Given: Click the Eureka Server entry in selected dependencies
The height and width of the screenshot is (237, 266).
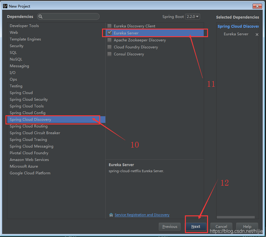Looking at the screenshot, I should 236,34.
